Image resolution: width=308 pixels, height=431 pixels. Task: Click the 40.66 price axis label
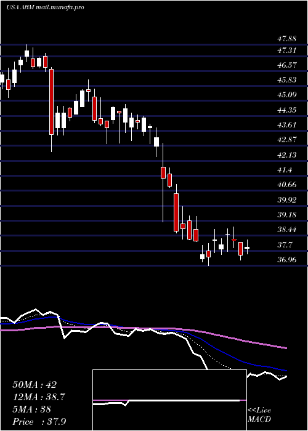287,185
